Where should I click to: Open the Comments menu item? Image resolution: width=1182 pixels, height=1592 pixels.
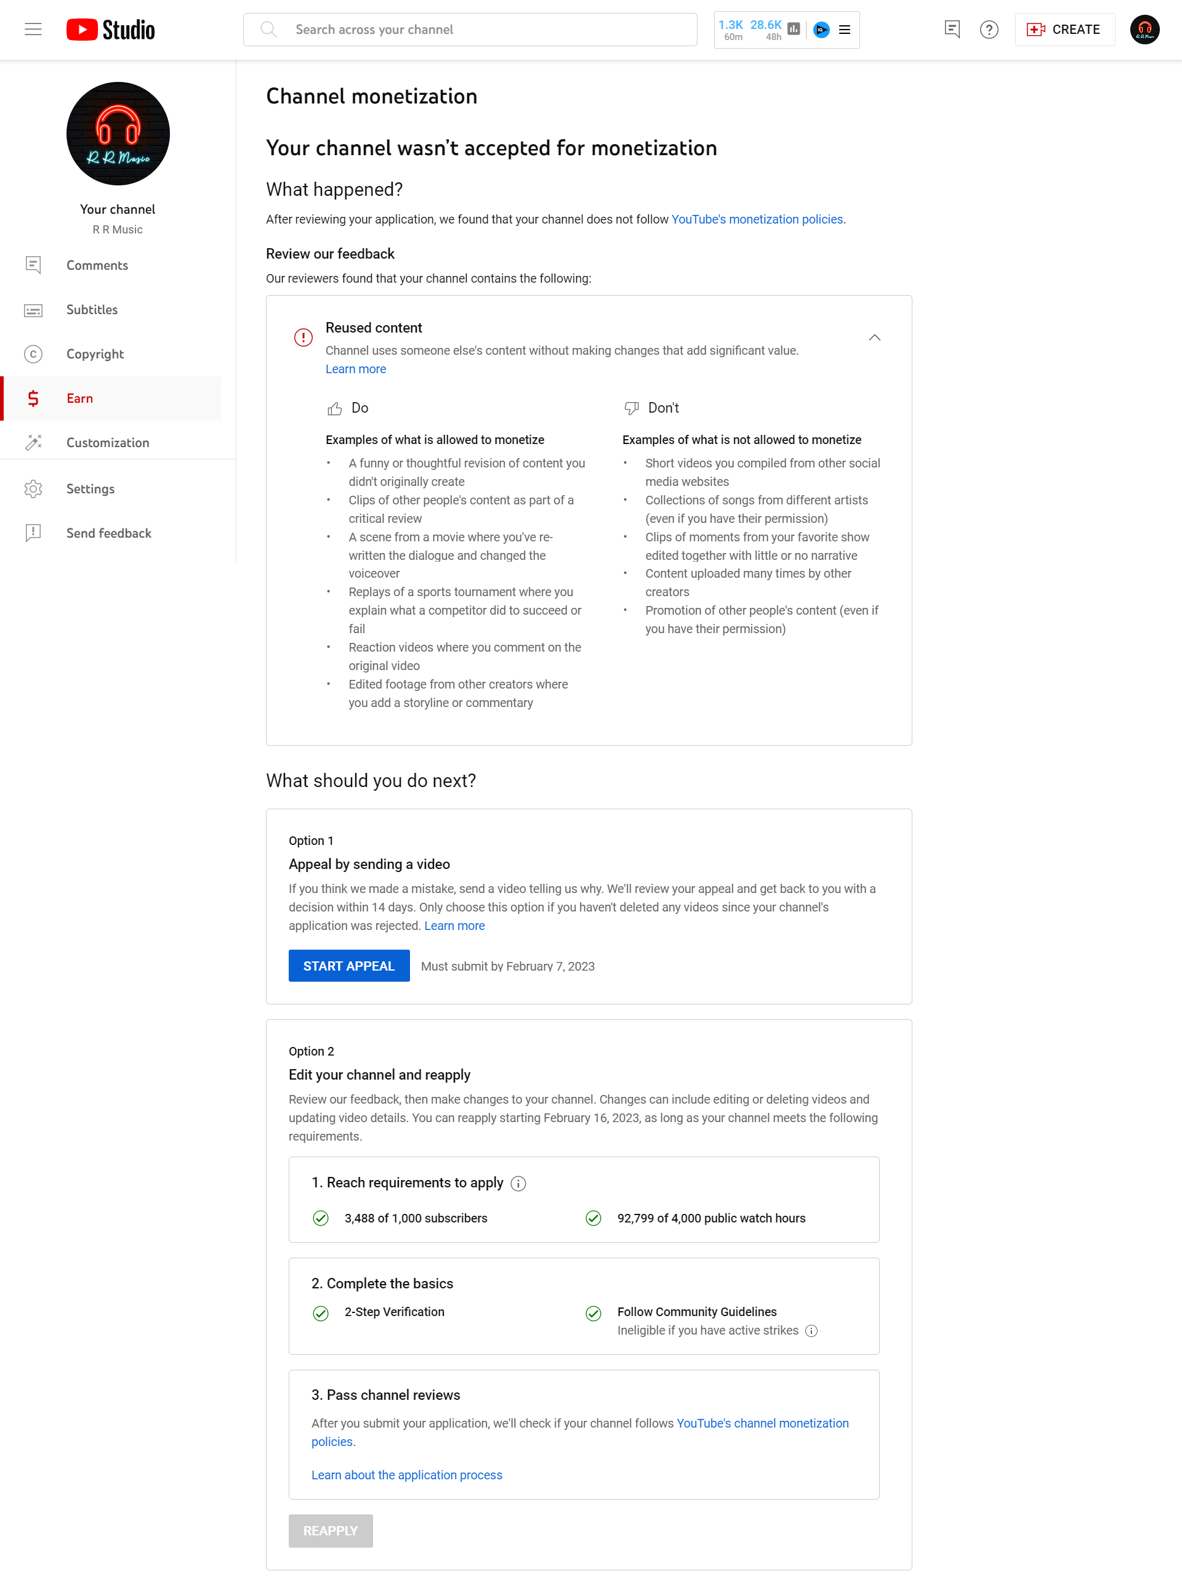tap(97, 265)
